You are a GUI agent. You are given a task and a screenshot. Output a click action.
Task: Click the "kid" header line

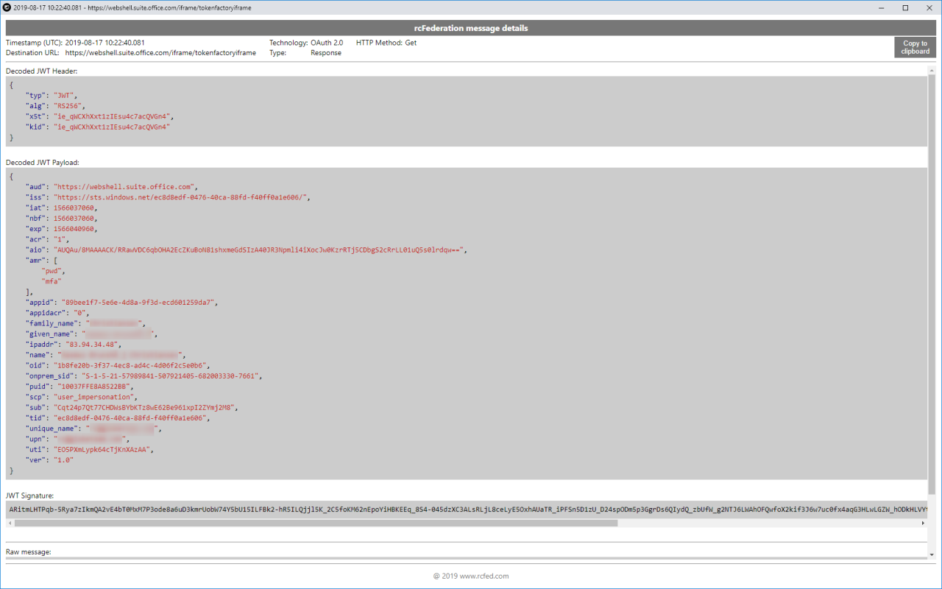tap(99, 127)
